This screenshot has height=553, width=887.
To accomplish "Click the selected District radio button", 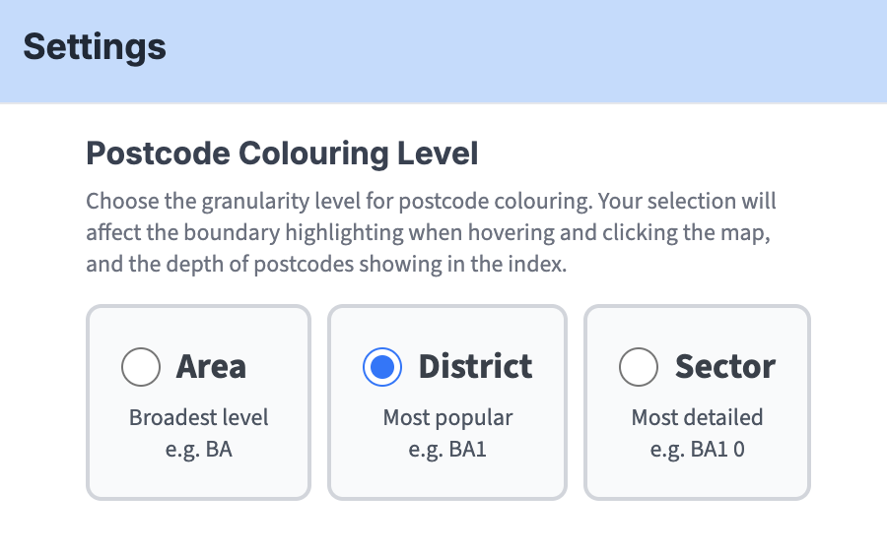I will tap(382, 367).
